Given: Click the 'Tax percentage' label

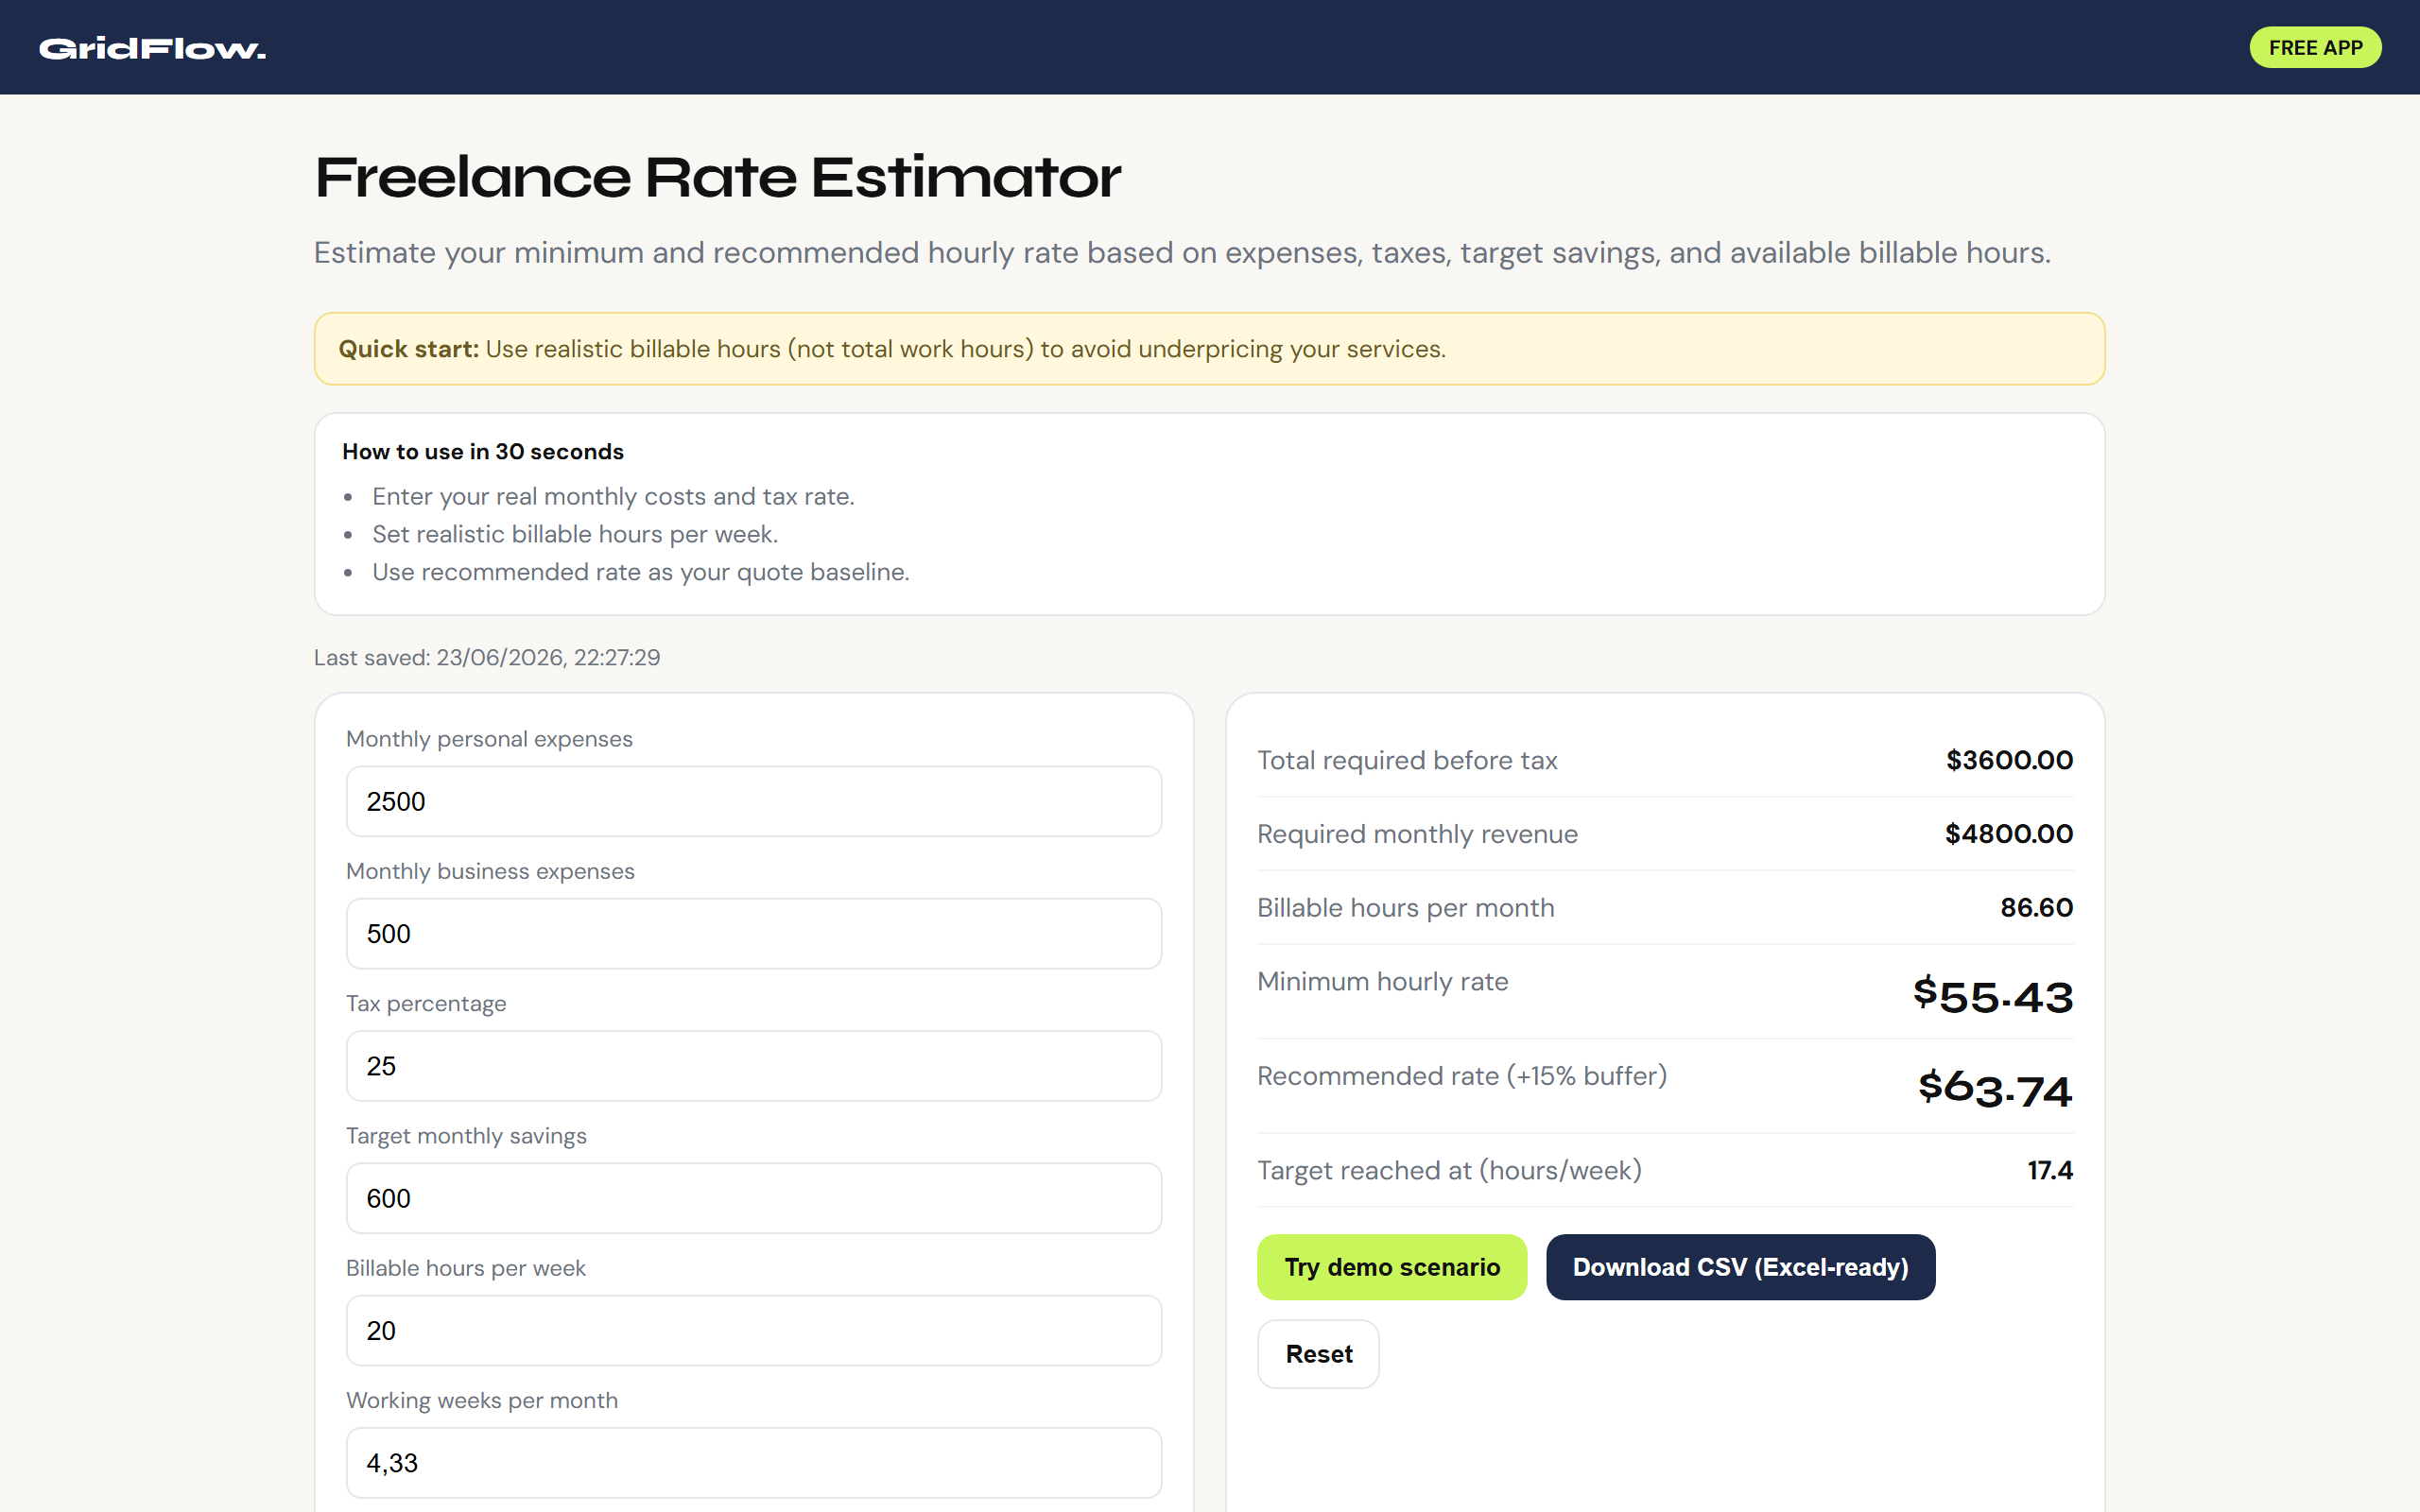Looking at the screenshot, I should (426, 1004).
